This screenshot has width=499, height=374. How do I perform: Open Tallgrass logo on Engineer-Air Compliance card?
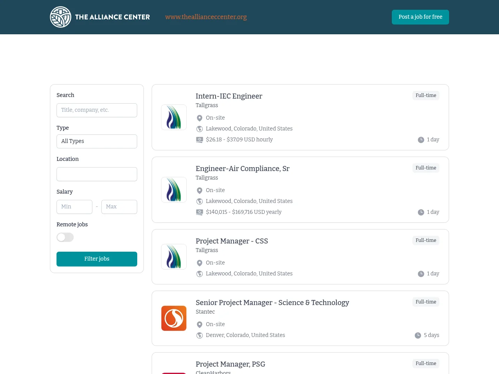(174, 190)
